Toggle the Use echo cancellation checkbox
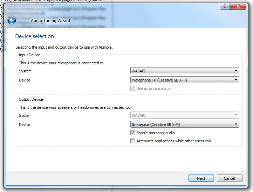The width and height of the screenshot is (253, 192). (132, 89)
